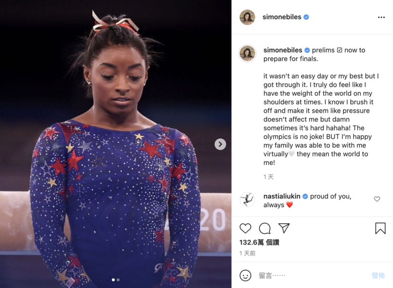
Task: Like nastialiukin's comment with small heart
Action: 377,199
